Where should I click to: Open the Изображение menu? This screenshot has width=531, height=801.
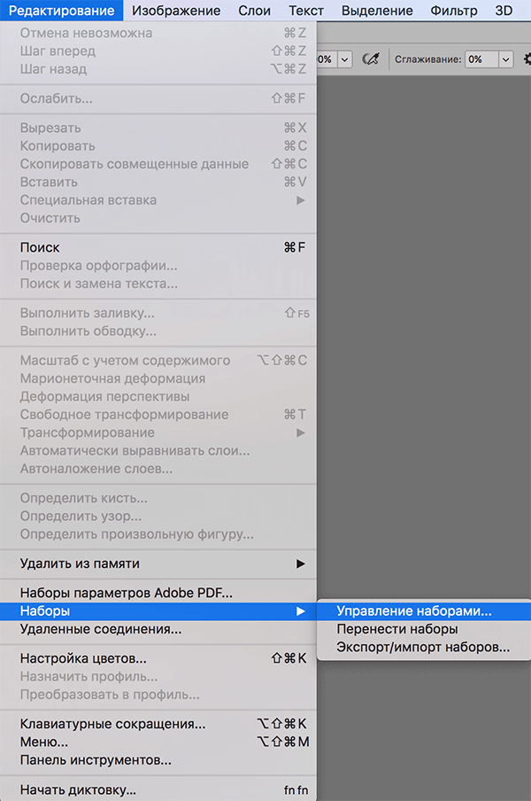[176, 11]
